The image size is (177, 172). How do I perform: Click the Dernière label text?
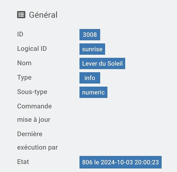(30, 134)
